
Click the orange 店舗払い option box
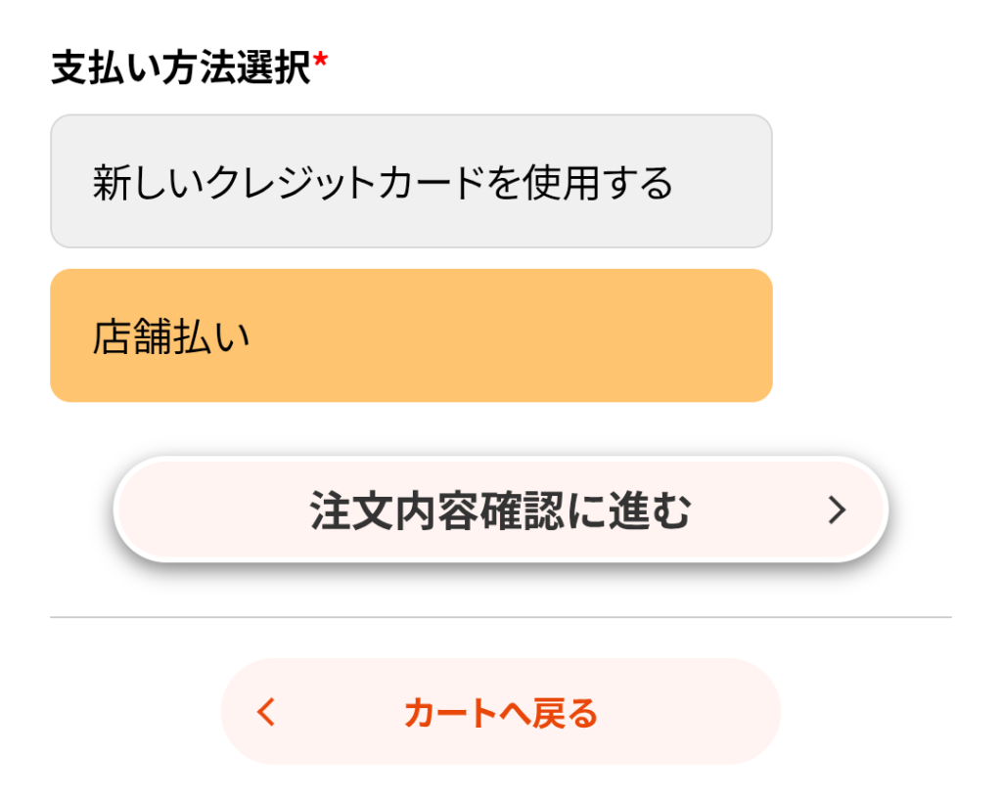coord(411,335)
